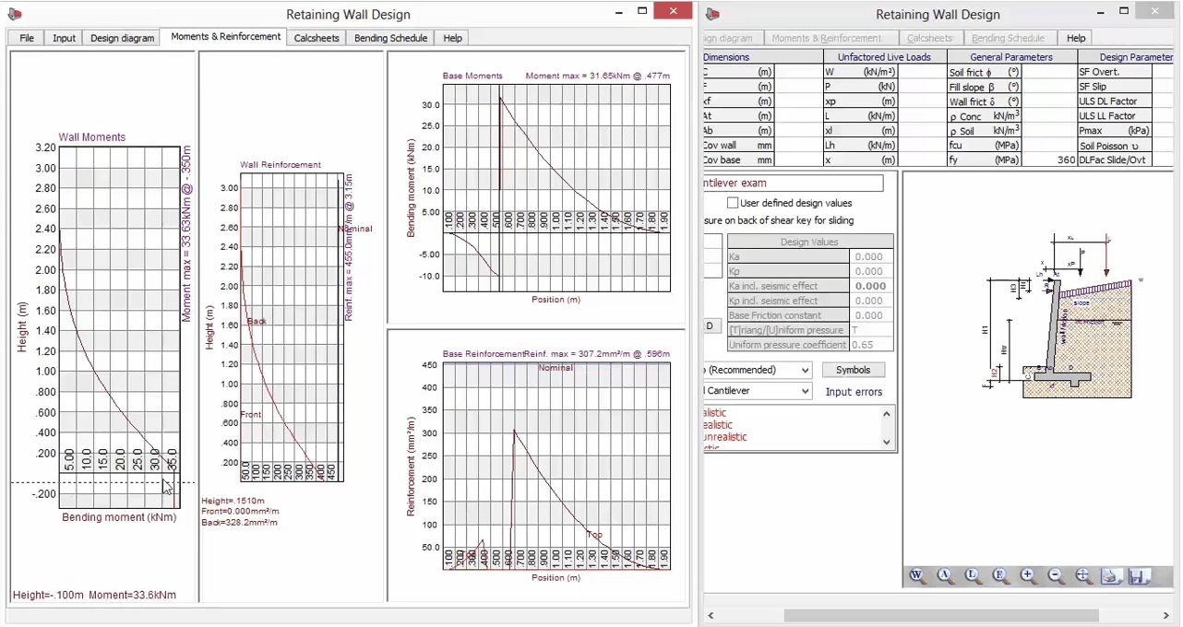1183x627 pixels.
Task: Click horizontal scrollbar left arrow in right window
Action: click(711, 615)
